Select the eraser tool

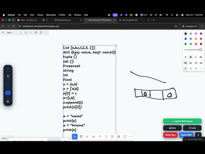point(94,137)
